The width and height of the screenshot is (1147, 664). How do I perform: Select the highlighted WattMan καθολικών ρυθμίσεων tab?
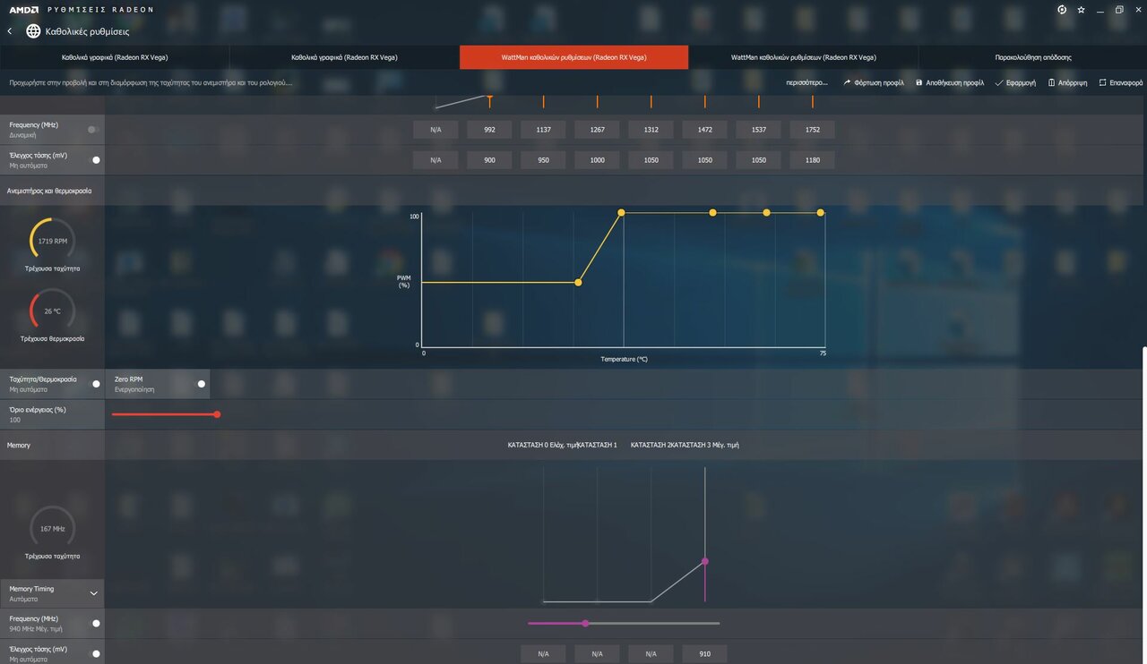(x=573, y=57)
